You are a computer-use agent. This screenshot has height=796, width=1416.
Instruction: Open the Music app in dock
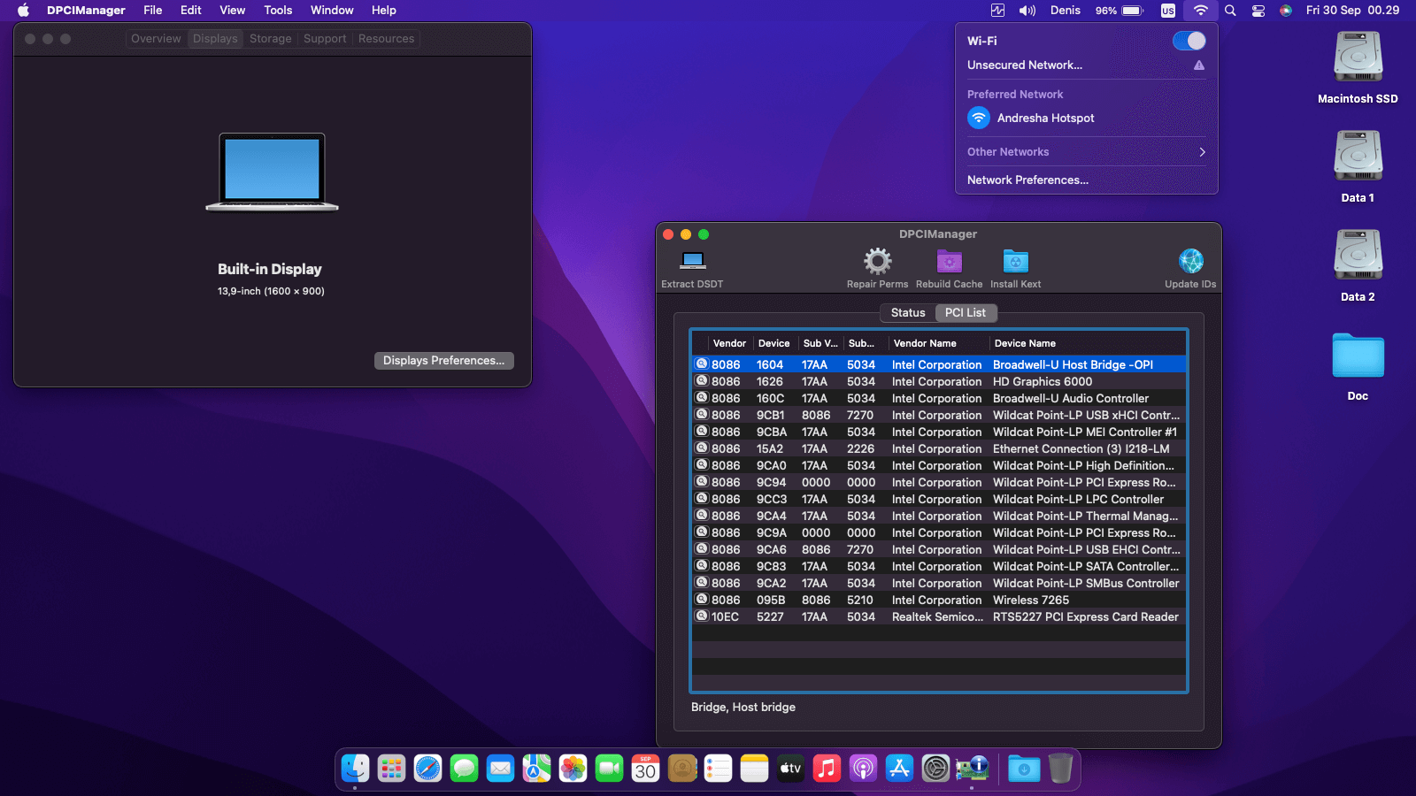point(827,769)
